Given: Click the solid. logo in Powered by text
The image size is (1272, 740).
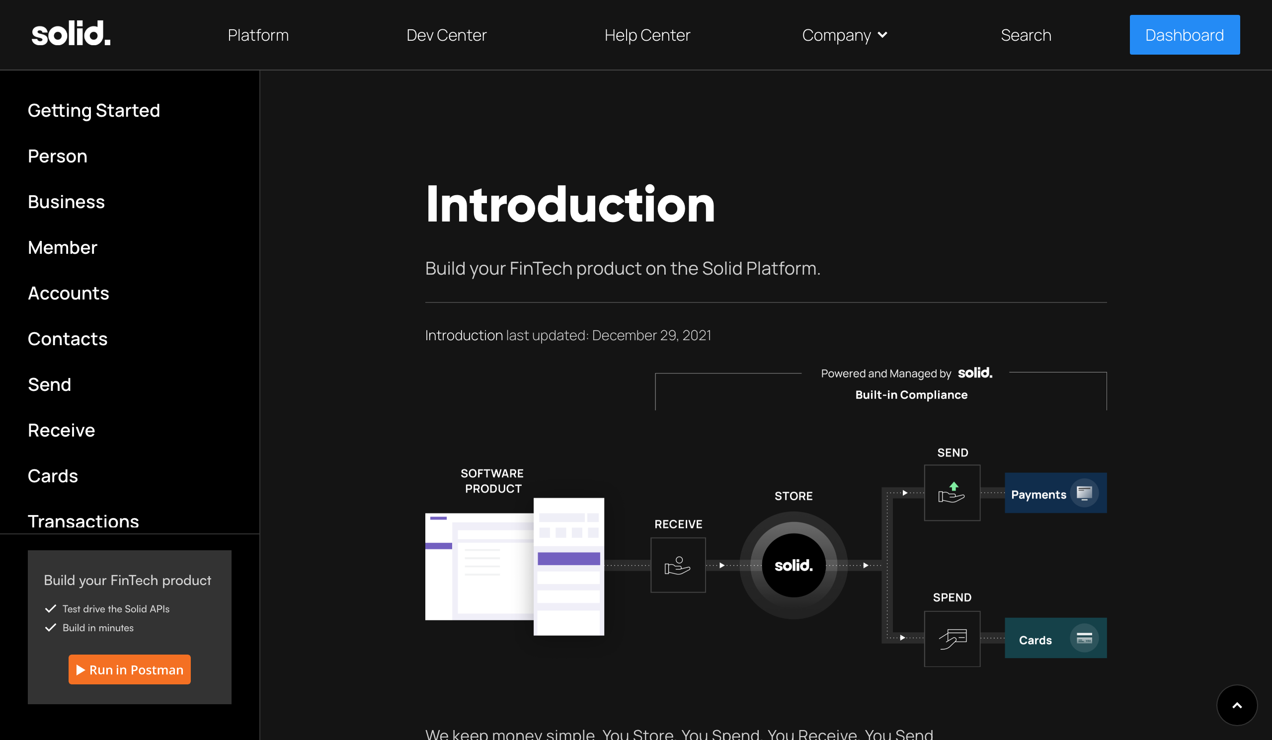Looking at the screenshot, I should coord(975,373).
